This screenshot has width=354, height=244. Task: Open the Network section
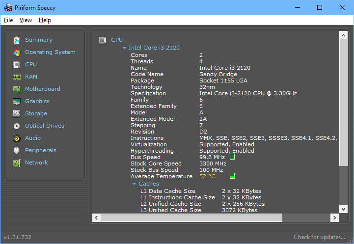click(x=36, y=163)
